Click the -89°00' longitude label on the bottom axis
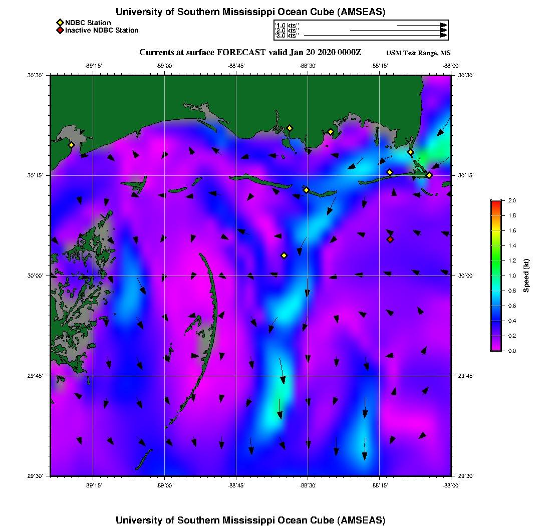The image size is (551, 526). [x=165, y=485]
